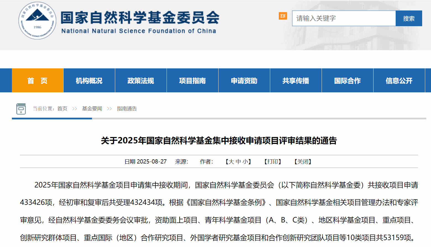Open the 共享传播 navigation menu
Image resolution: width=431 pixels, height=247 pixels.
[296, 80]
